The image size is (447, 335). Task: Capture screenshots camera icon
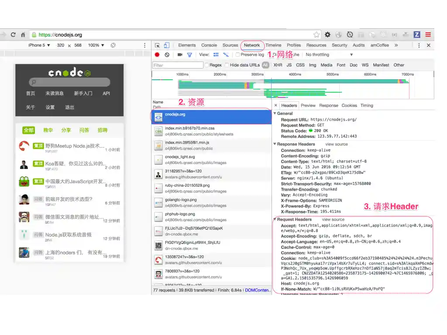pos(180,55)
